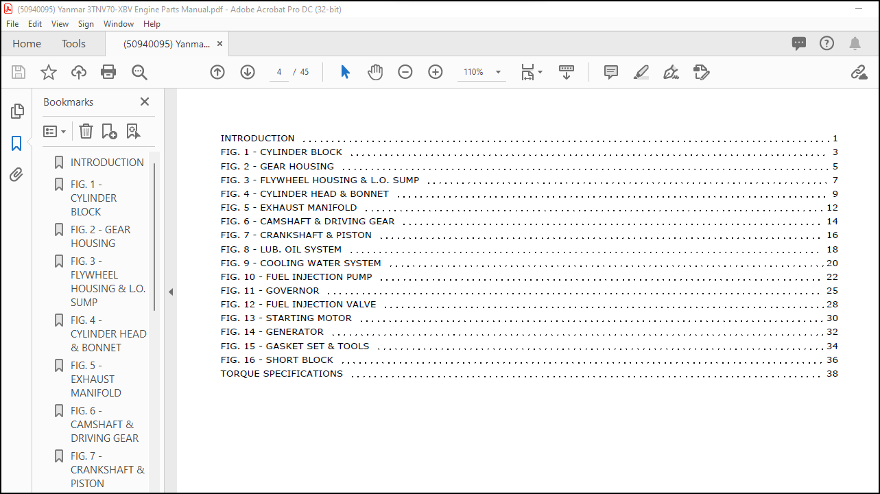Go to previous page arrow
The height and width of the screenshot is (494, 880).
click(217, 72)
